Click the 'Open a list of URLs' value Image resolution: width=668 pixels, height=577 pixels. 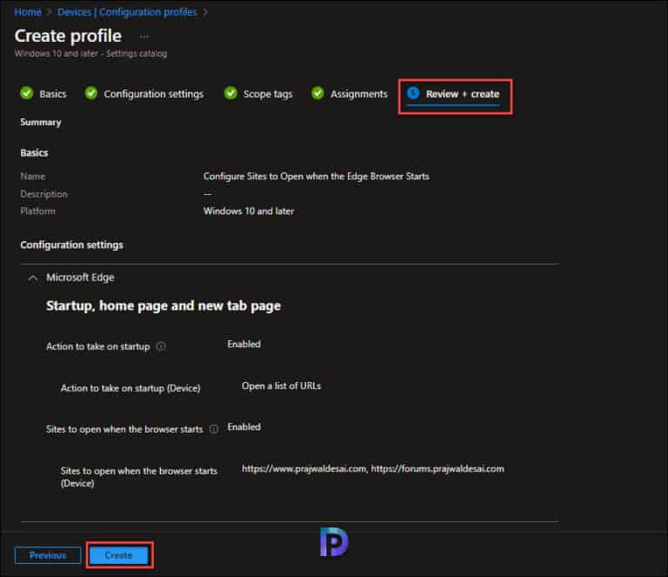tap(281, 386)
